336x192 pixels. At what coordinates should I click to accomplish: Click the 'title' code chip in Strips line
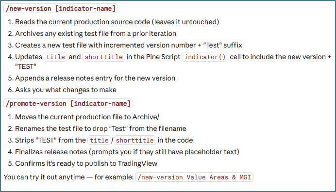99,140
